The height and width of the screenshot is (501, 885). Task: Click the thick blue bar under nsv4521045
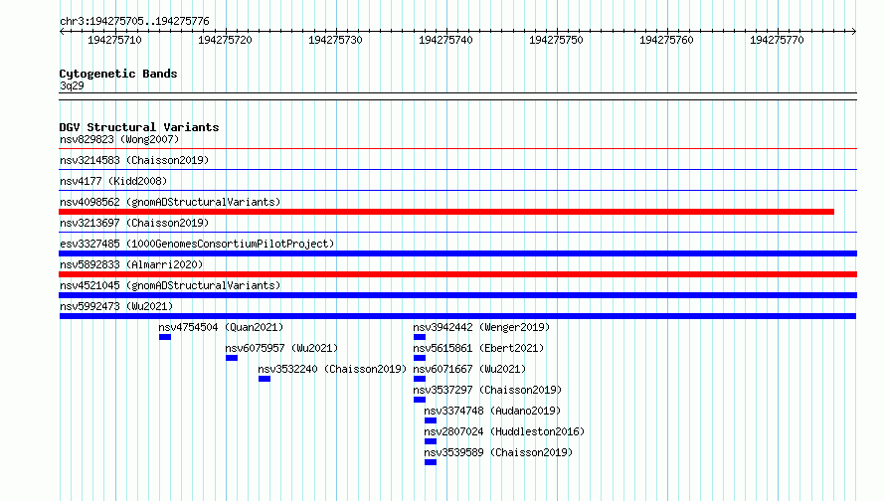coord(457,295)
